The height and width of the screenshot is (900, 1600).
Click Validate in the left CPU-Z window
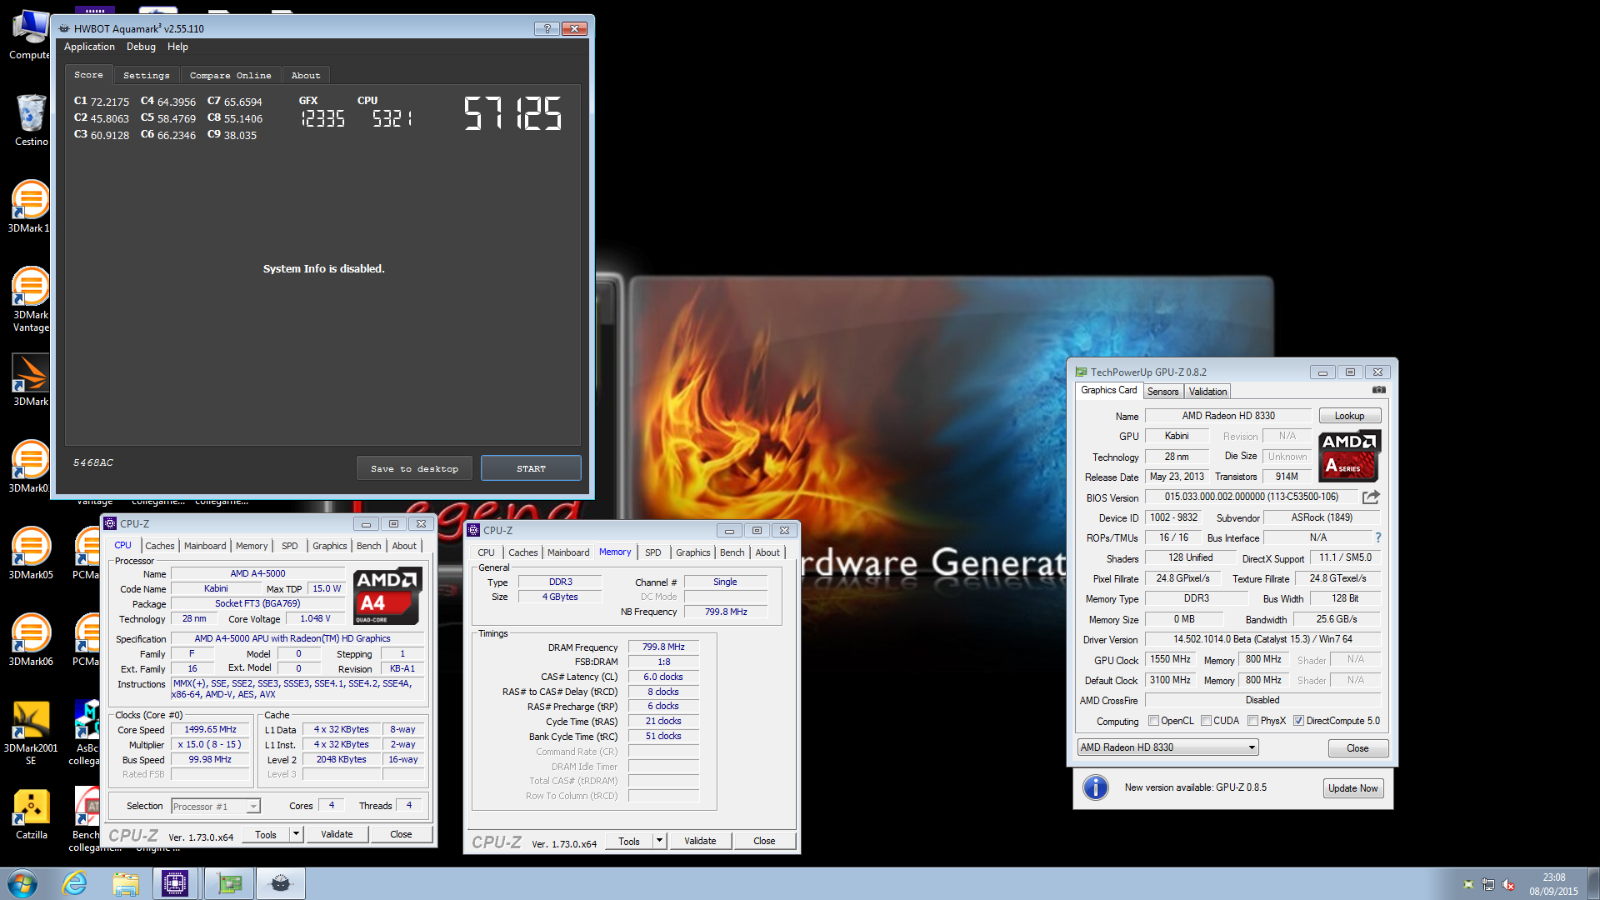[x=337, y=834]
